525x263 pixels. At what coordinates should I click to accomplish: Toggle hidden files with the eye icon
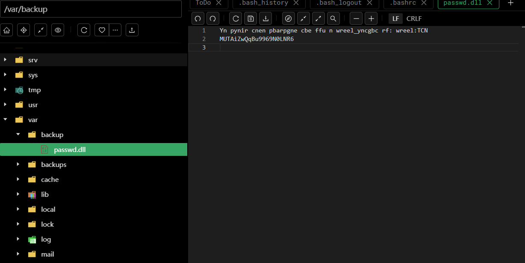[58, 30]
